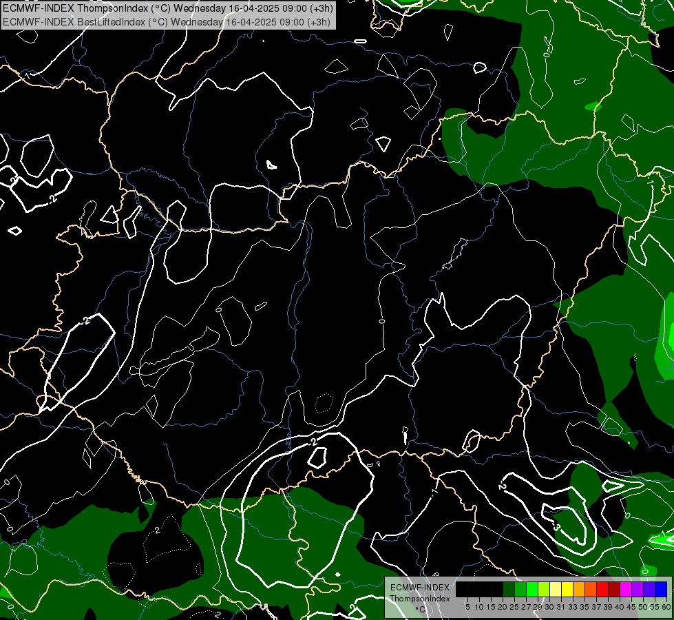The width and height of the screenshot is (674, 620).
Task: Click the legend tick value '37'
Action: [x=596, y=607]
